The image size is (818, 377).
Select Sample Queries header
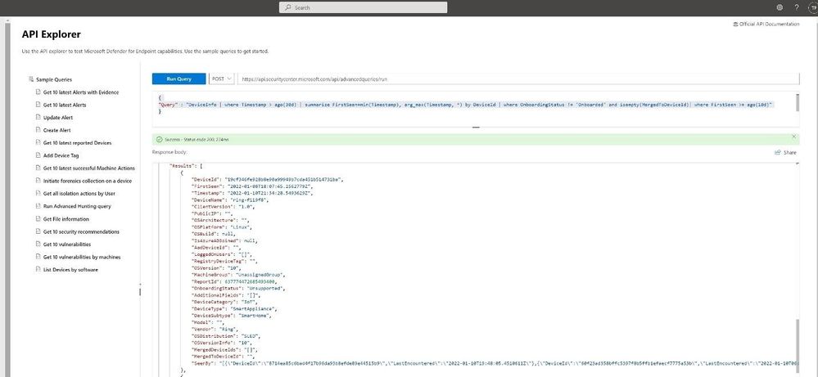[54, 79]
